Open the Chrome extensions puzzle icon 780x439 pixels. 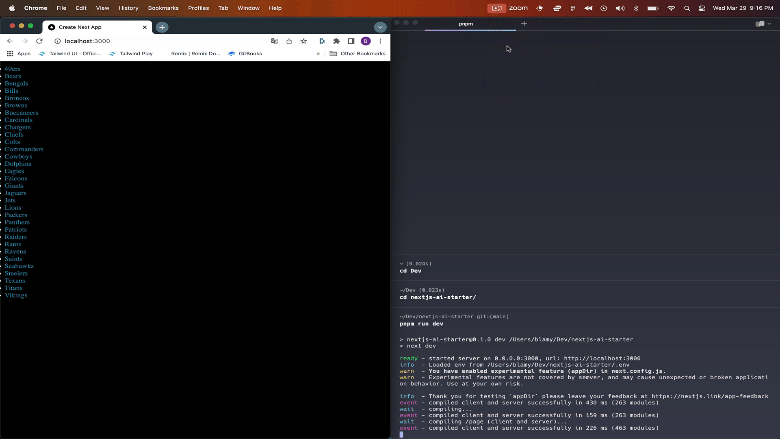336,41
